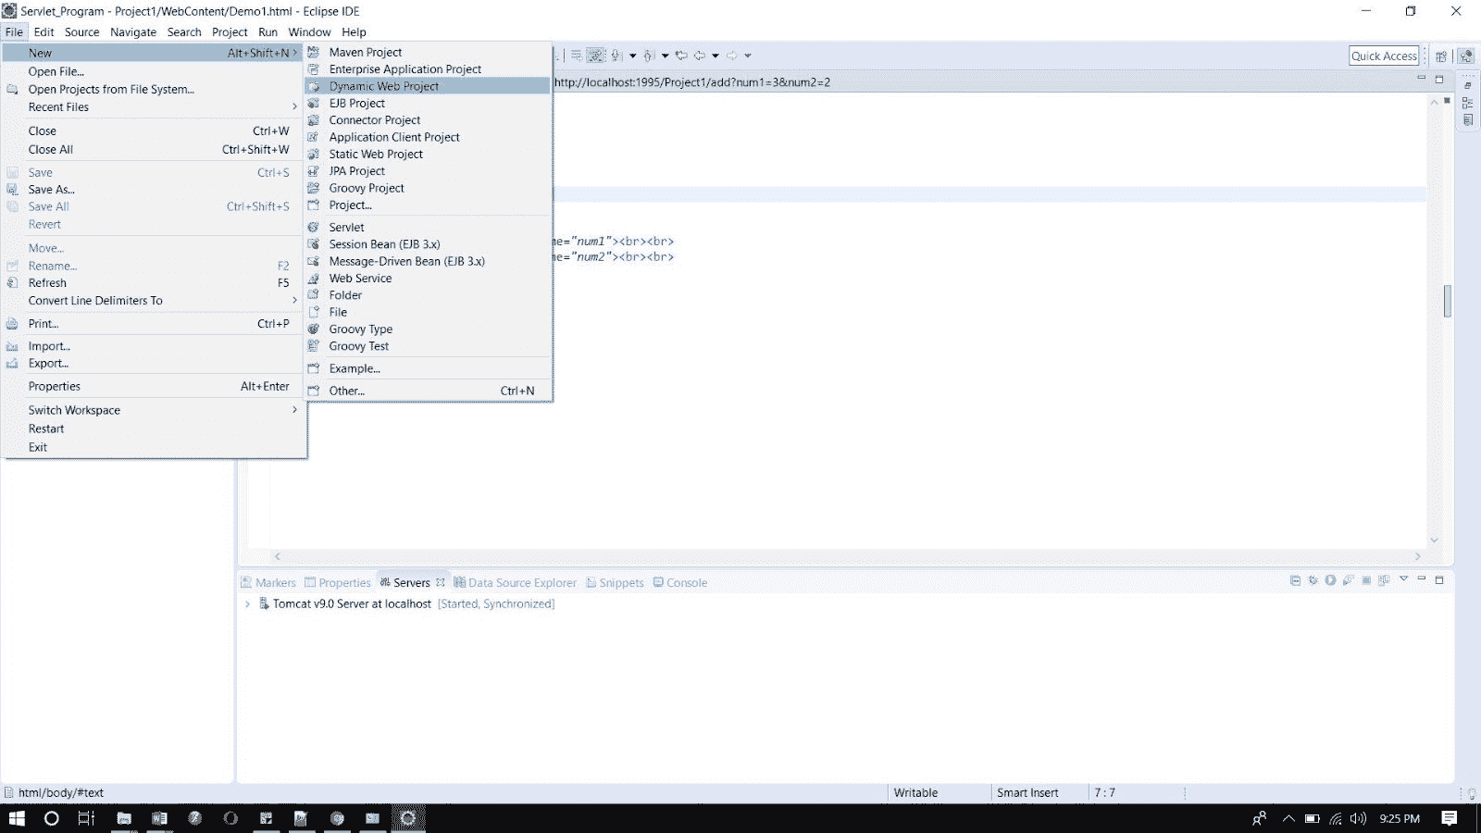
Task: Create a new EJB Project
Action: click(x=355, y=103)
